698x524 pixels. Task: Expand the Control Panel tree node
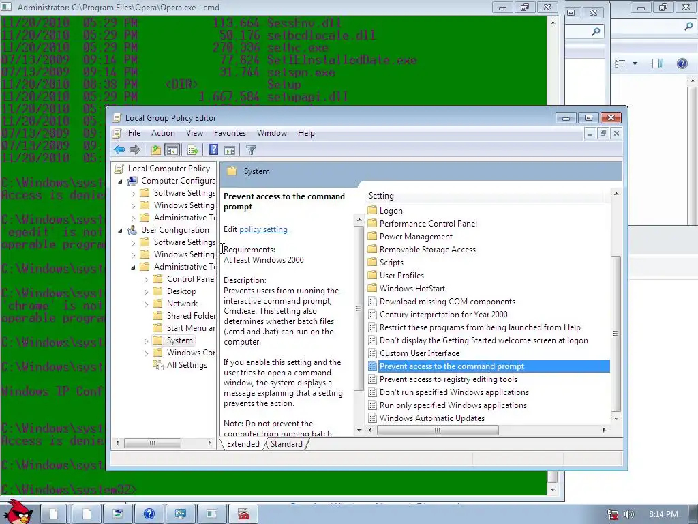coord(146,280)
